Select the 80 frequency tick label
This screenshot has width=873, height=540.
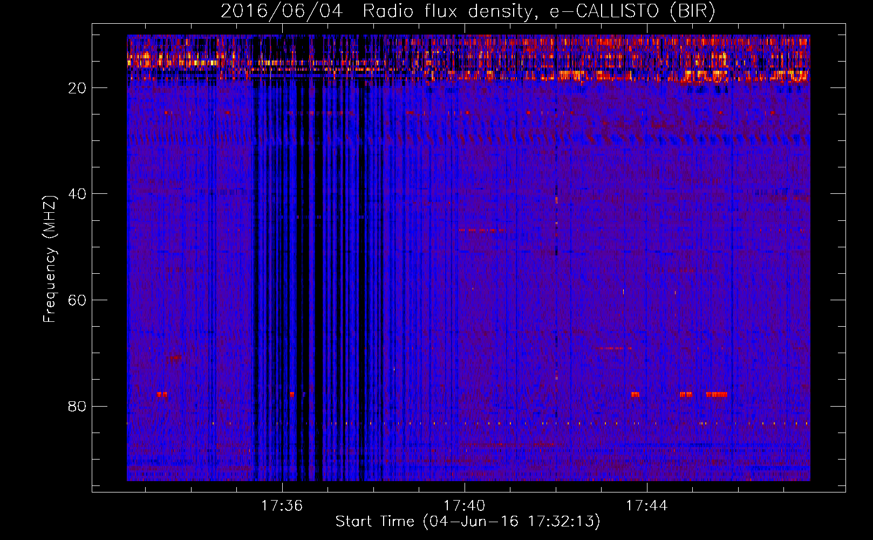78,406
